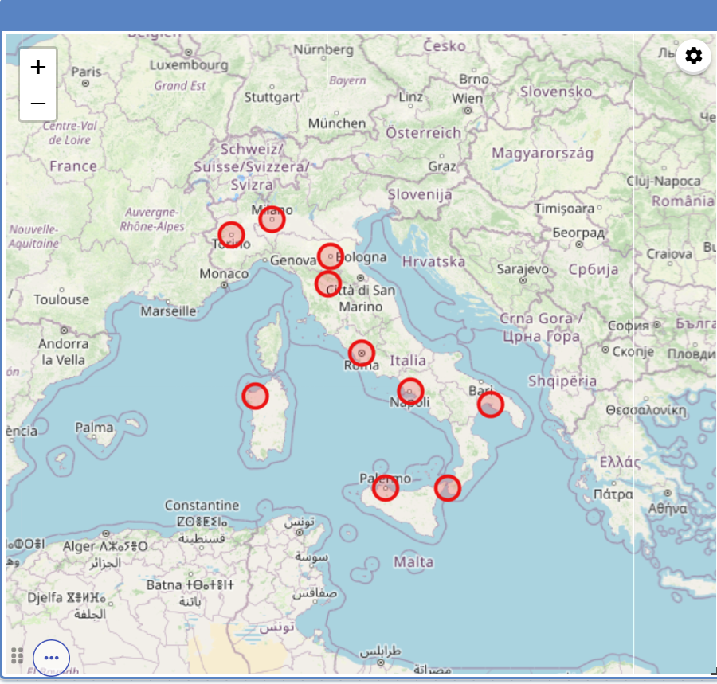Click the Toulouse city label
The width and height of the screenshot is (717, 684).
[x=61, y=299]
